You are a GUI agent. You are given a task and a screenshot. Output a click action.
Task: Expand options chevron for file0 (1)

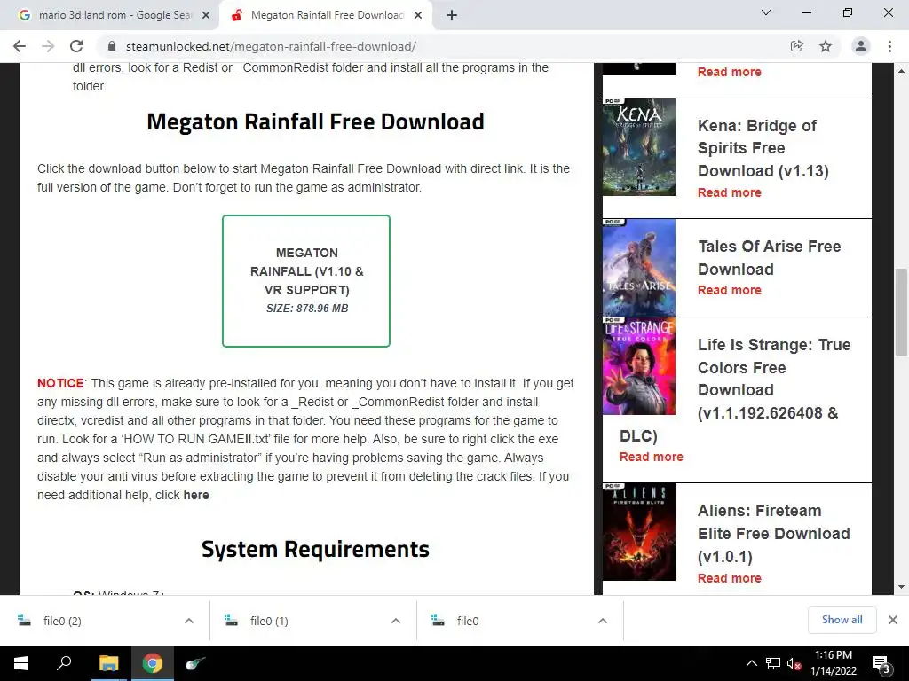(x=396, y=621)
